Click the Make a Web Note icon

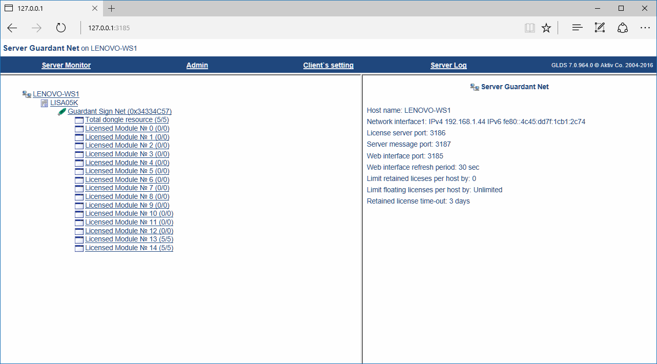pyautogui.click(x=600, y=28)
